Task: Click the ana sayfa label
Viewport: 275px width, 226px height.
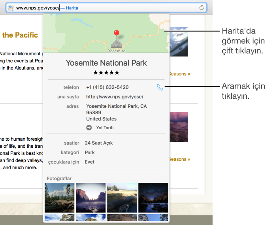Action: [68, 97]
